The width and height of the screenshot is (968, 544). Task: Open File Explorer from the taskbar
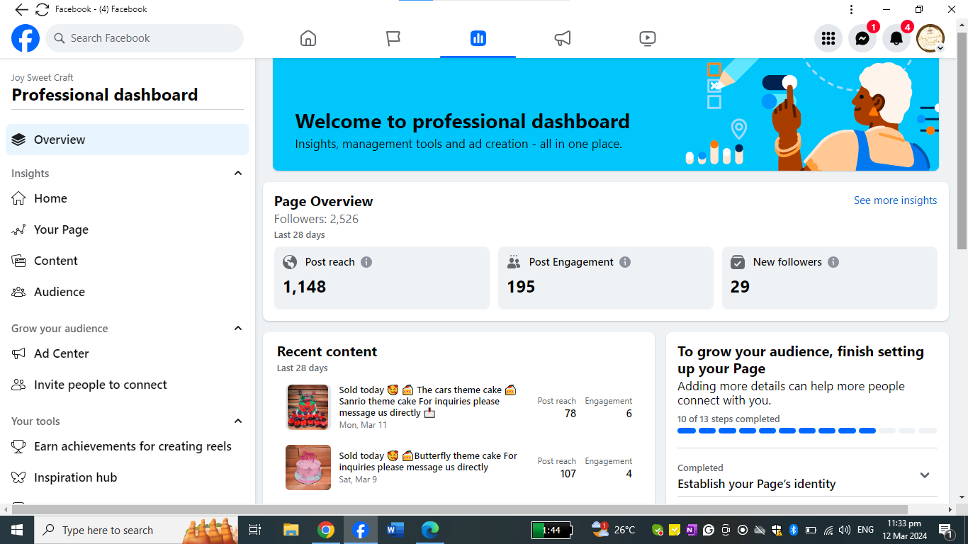click(291, 530)
